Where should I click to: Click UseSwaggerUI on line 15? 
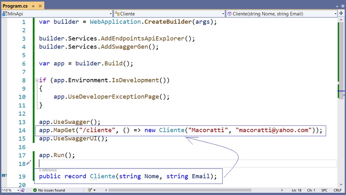click(x=75, y=139)
